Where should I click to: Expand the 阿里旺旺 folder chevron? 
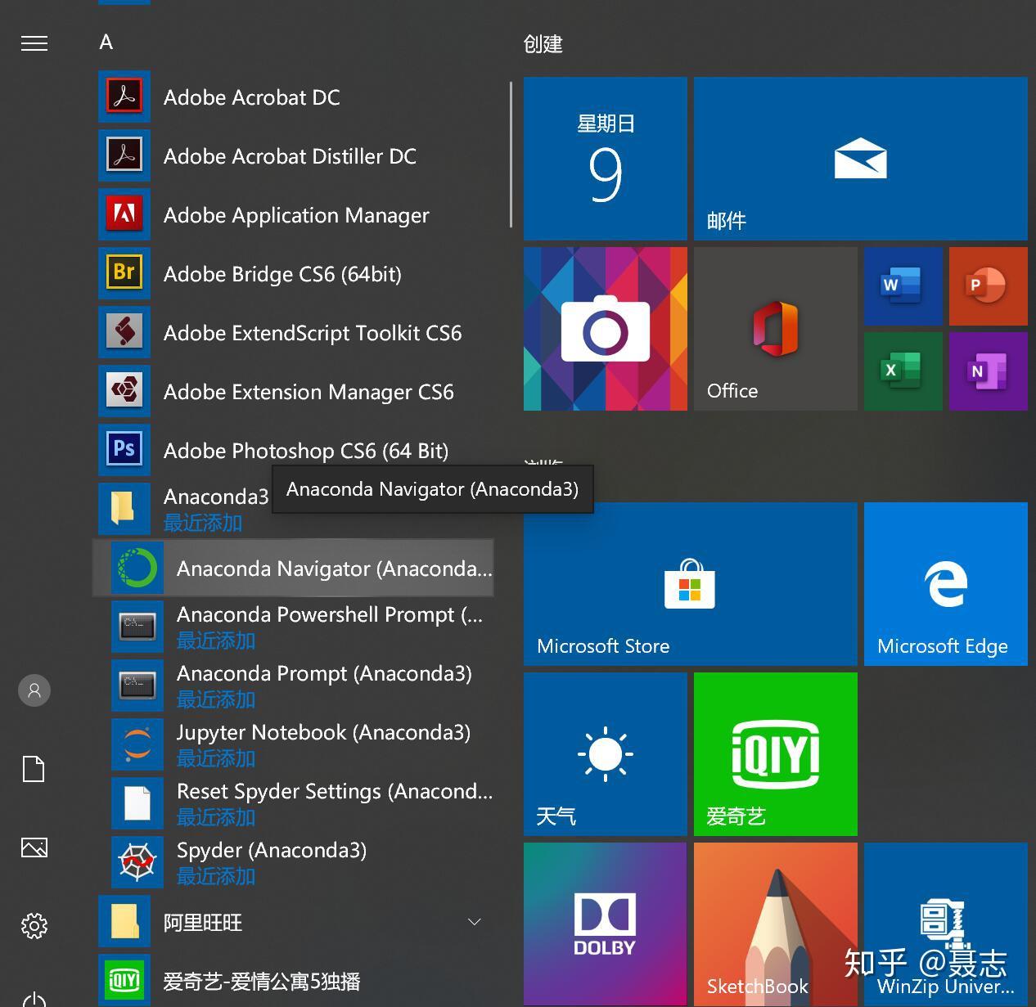474,922
